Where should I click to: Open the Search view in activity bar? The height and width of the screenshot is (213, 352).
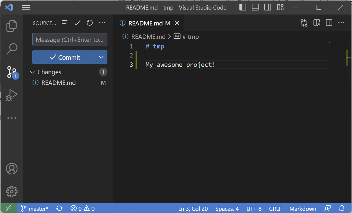(11, 49)
